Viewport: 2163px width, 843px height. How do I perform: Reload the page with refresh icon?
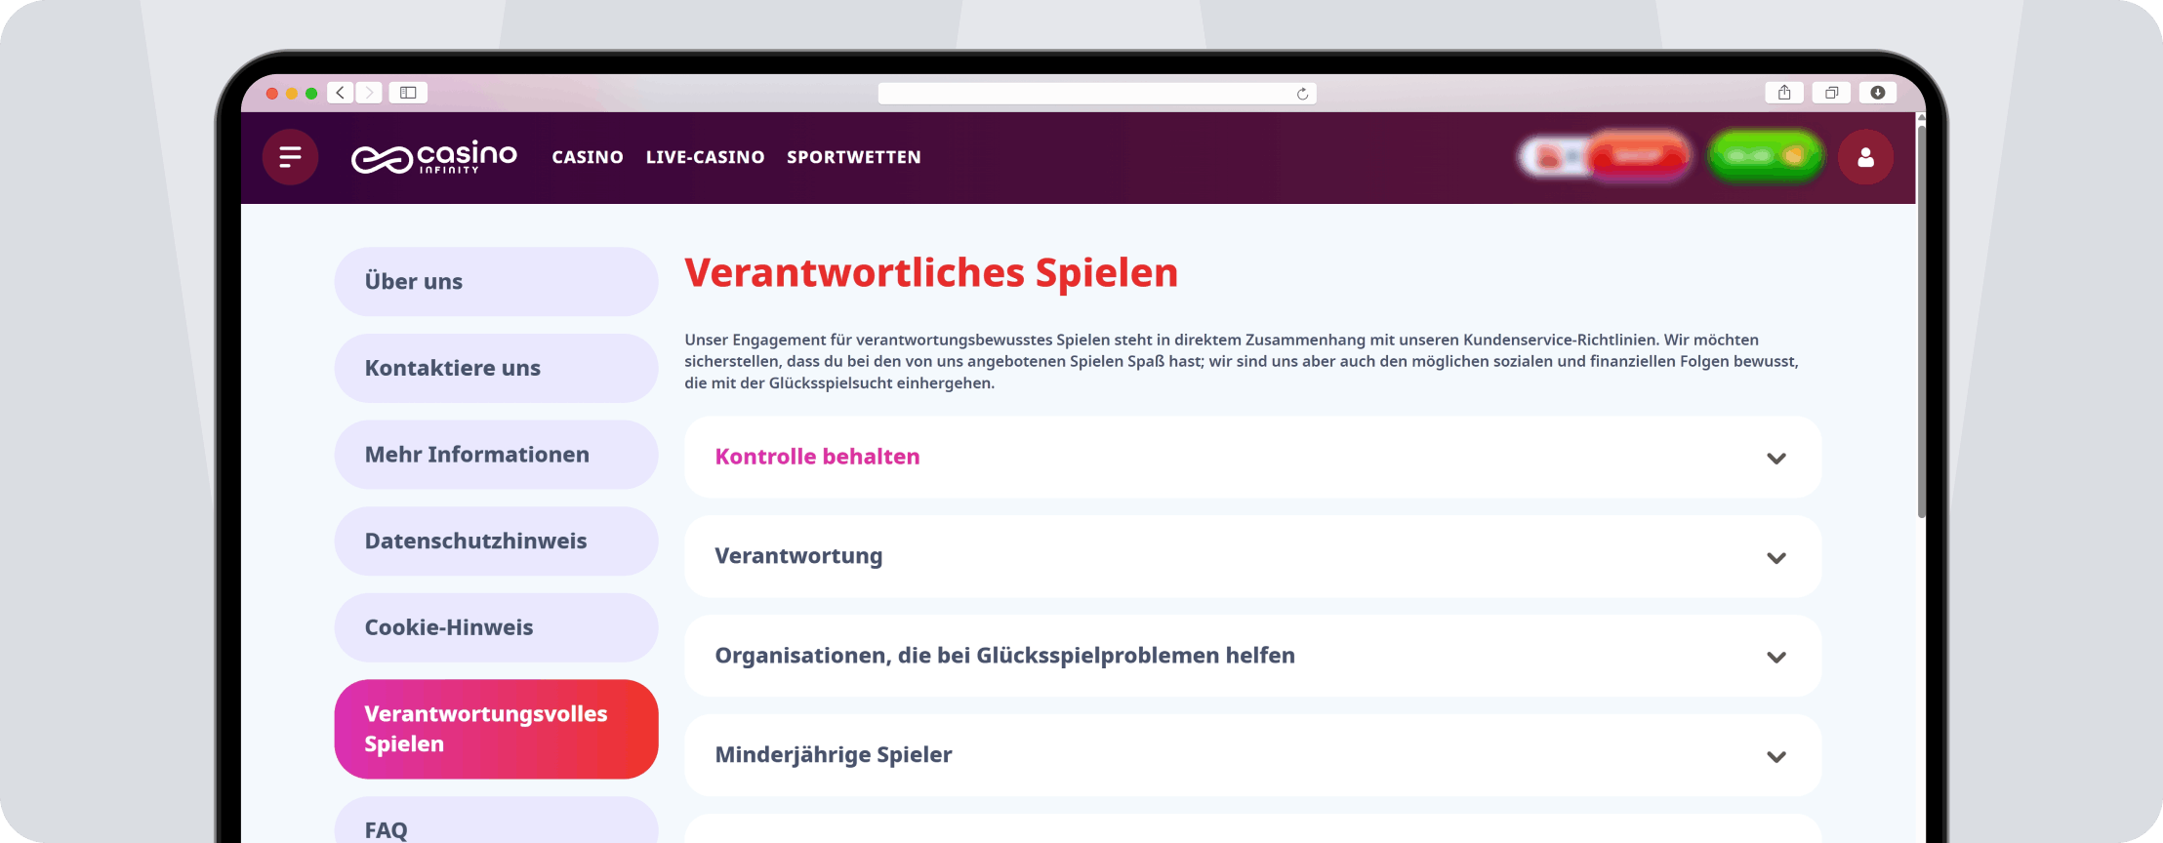[1302, 94]
